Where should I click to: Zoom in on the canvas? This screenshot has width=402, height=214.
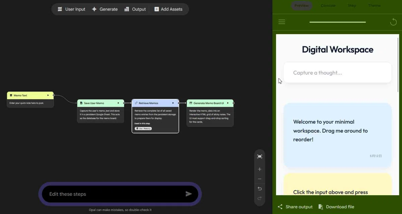(260, 169)
